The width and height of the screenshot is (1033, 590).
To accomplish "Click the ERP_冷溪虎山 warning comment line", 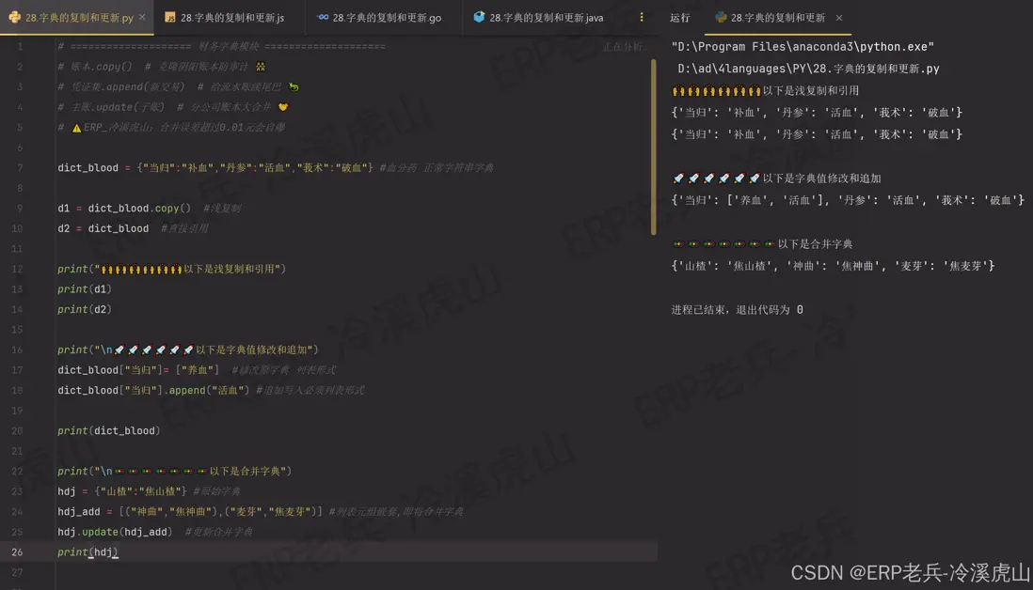I will tap(171, 128).
